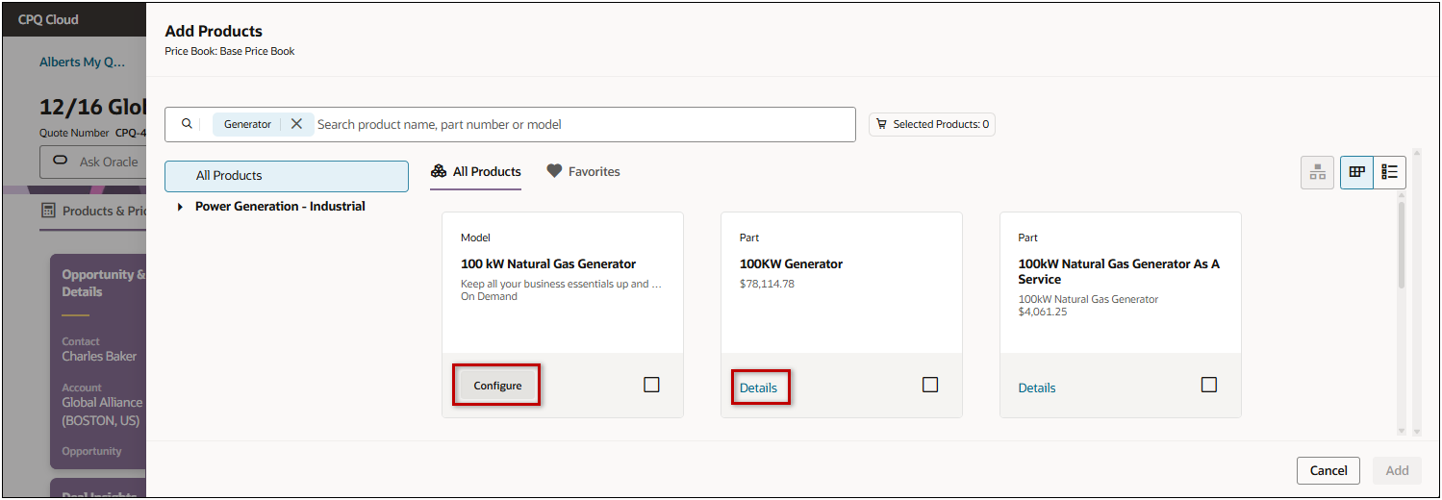Click Products & Pricing tab icon in background

(x=47, y=211)
